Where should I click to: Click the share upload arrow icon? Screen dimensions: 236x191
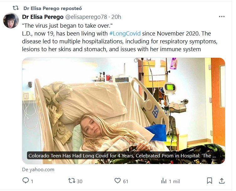click(222, 181)
